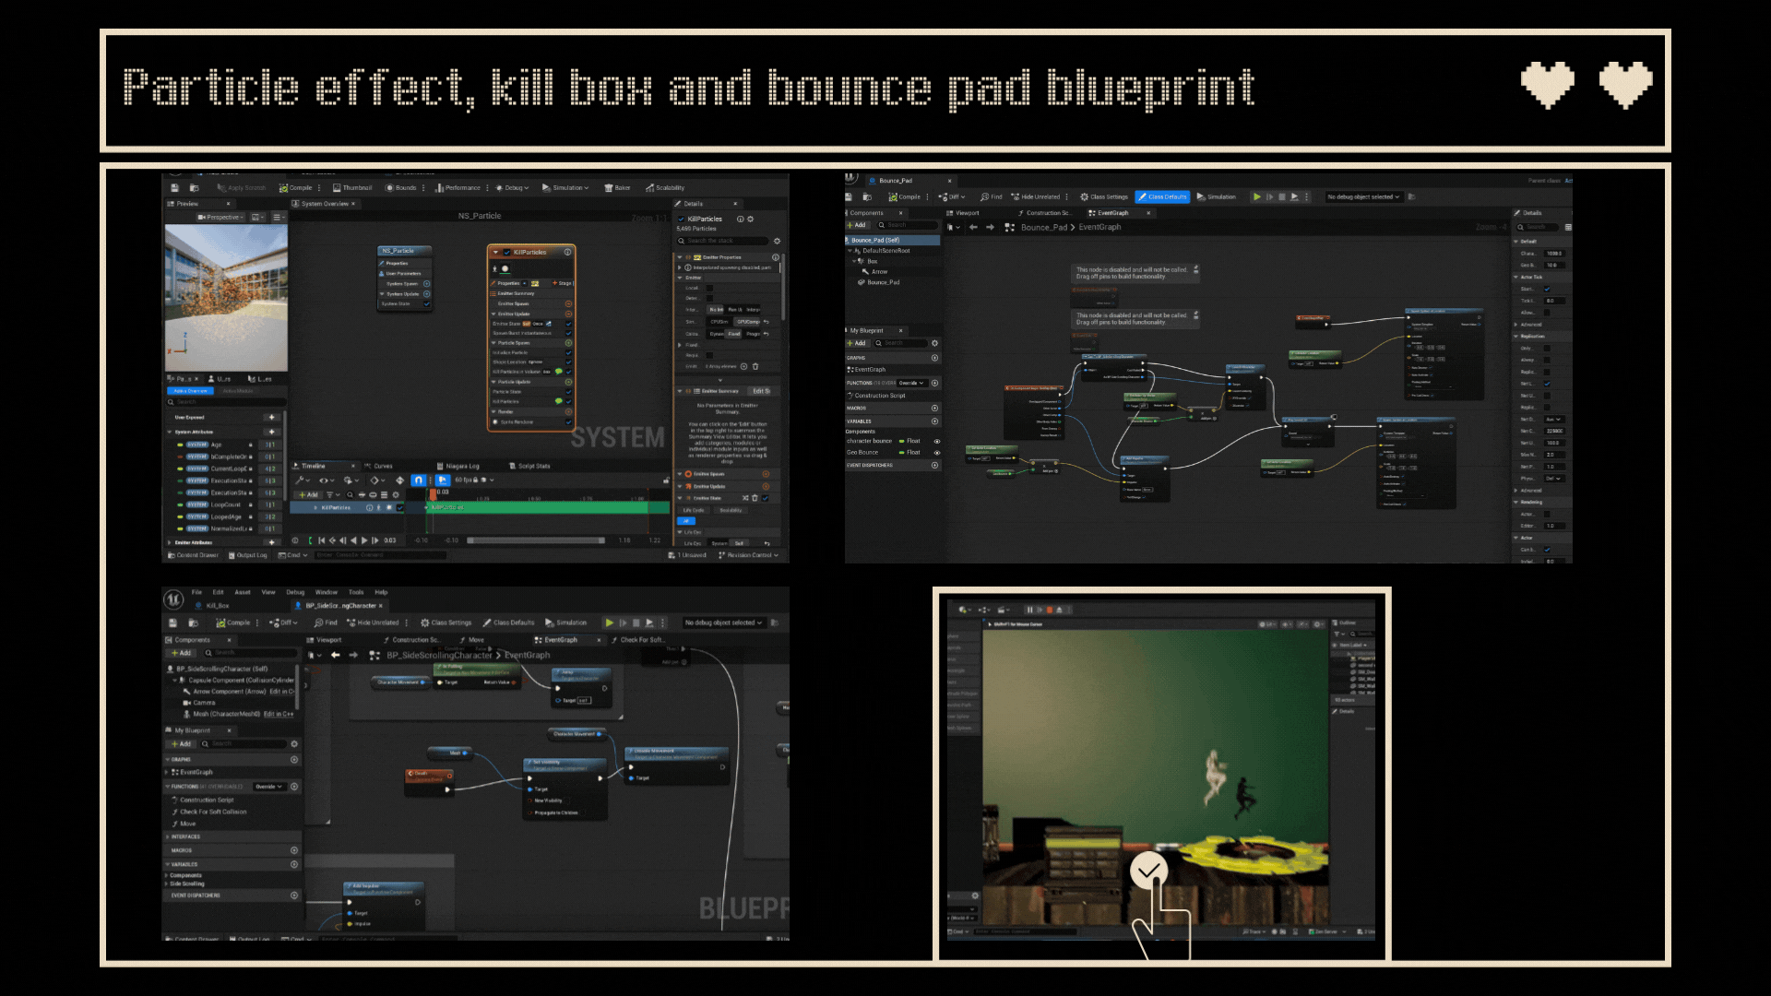Select Check For Soft Collision function
The image size is (1771, 996).
coord(213,812)
